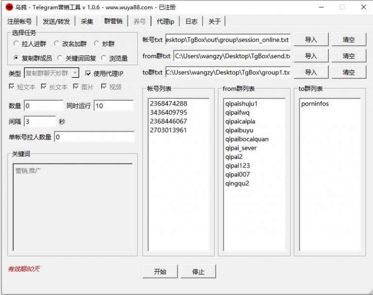Select qipai123 in from群列表

pyautogui.click(x=237, y=165)
